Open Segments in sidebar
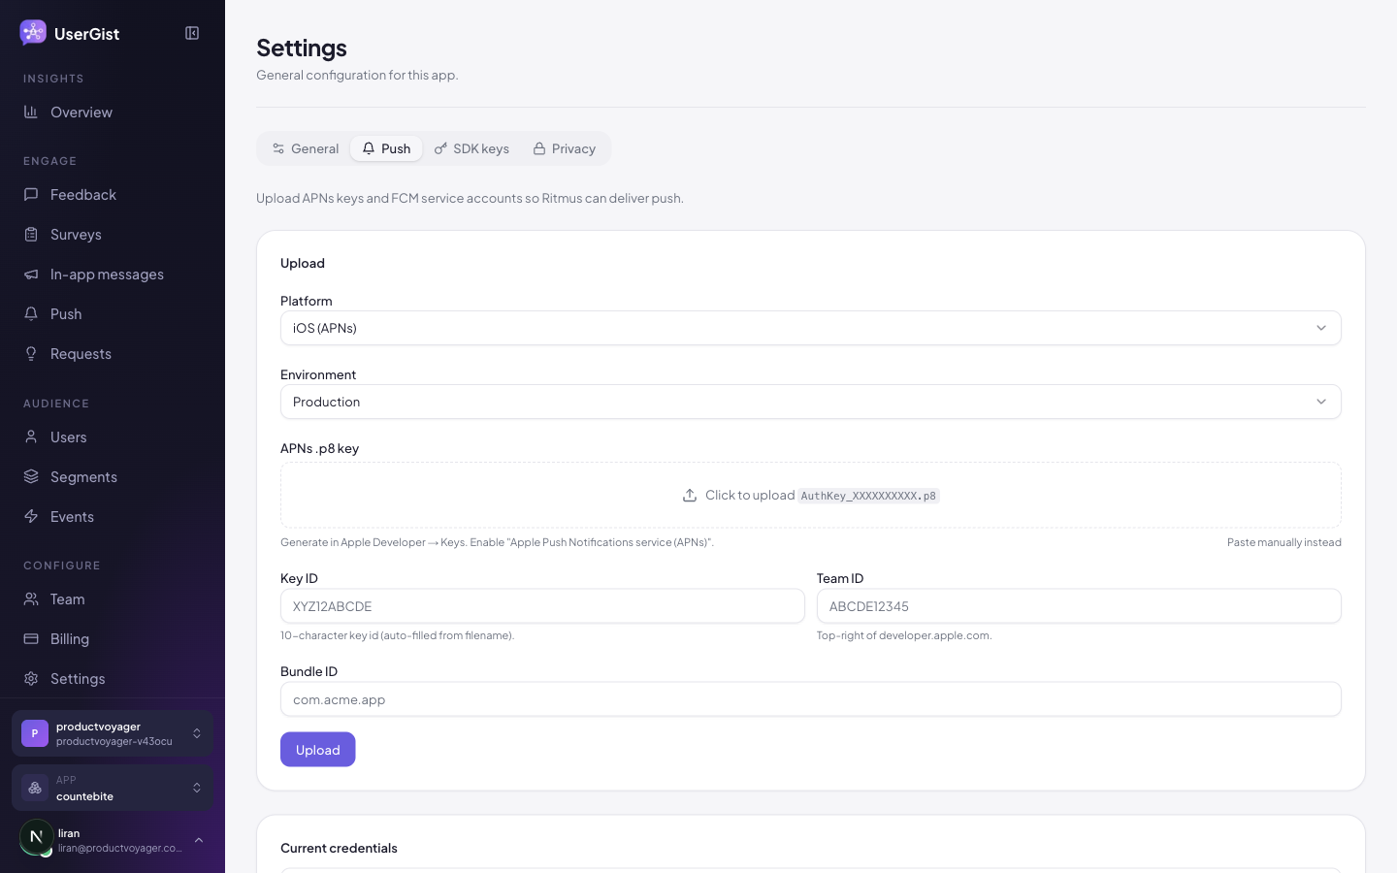1397x873 pixels. [113, 477]
